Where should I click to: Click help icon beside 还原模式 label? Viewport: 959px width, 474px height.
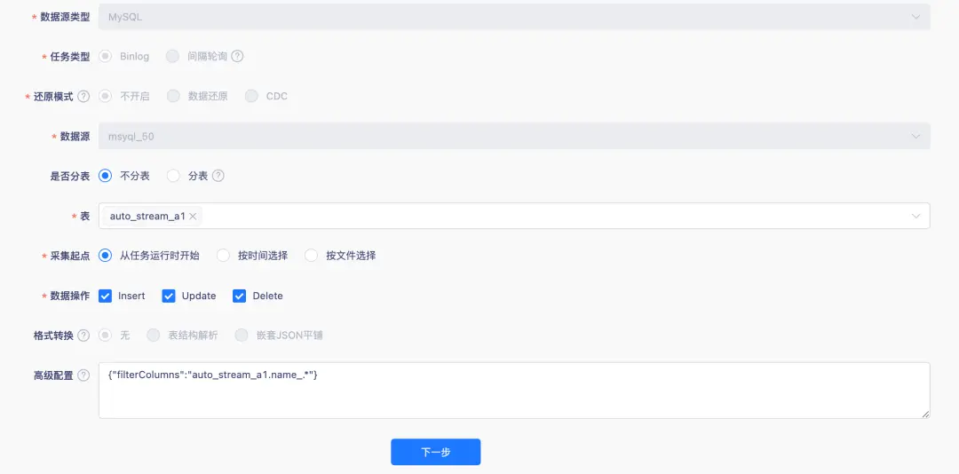tap(83, 97)
